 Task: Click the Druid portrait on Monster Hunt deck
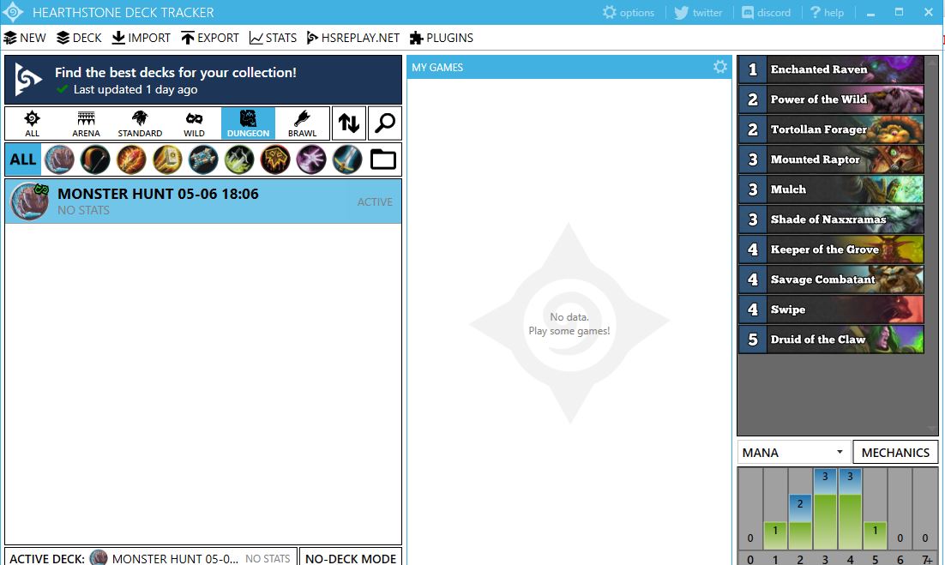28,201
